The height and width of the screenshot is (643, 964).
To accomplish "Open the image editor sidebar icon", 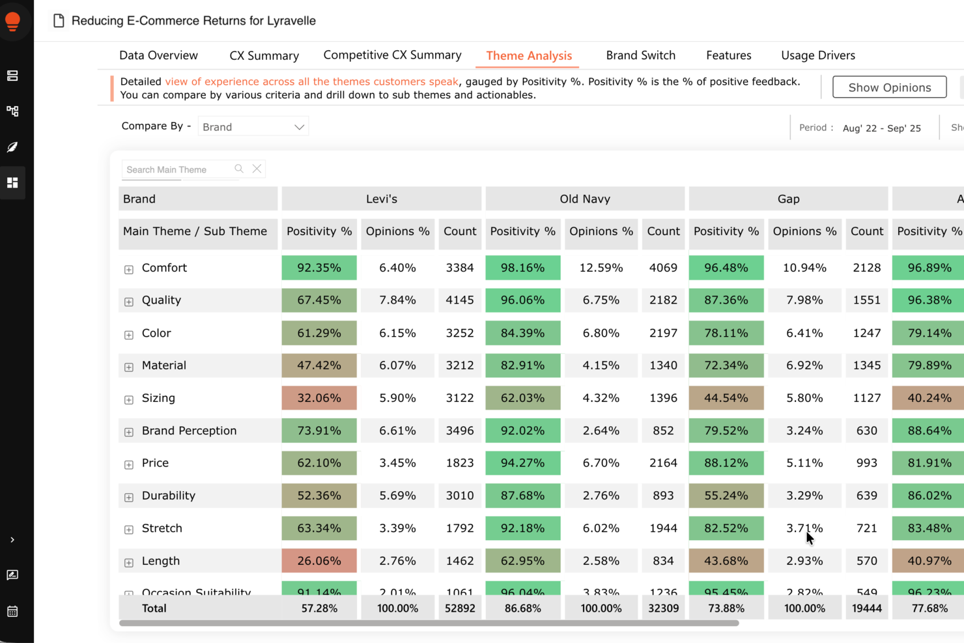I will [x=12, y=575].
